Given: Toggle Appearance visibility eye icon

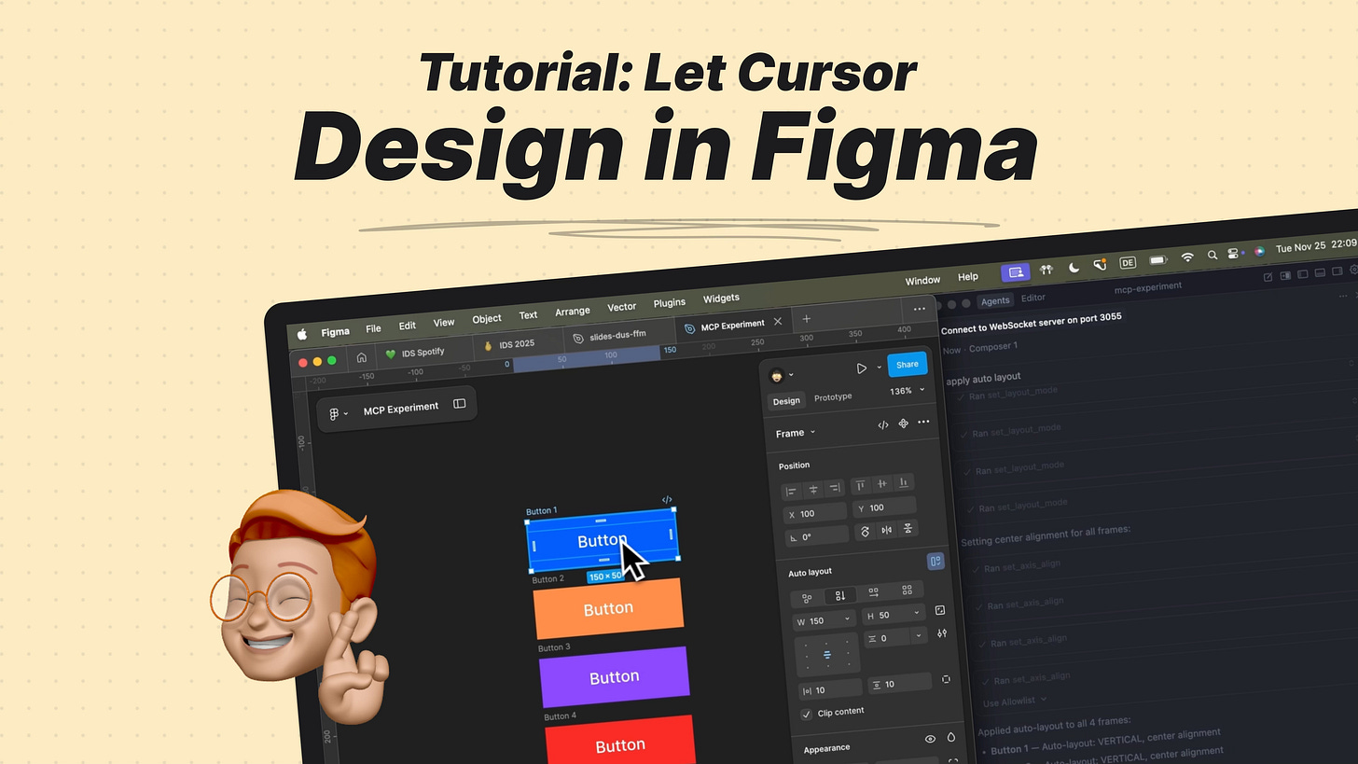Looking at the screenshot, I should click(x=930, y=739).
